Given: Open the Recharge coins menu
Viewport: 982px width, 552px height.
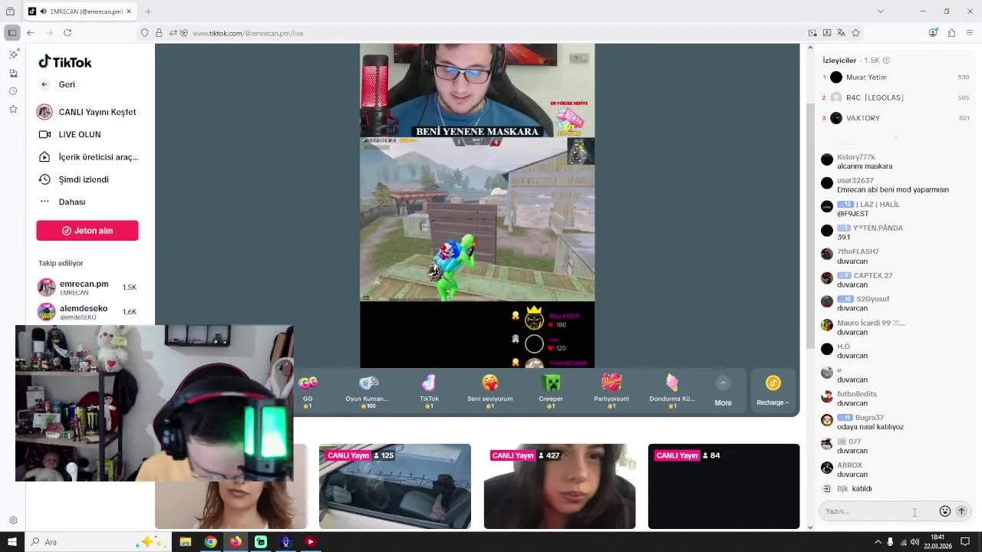Looking at the screenshot, I should pyautogui.click(x=773, y=392).
